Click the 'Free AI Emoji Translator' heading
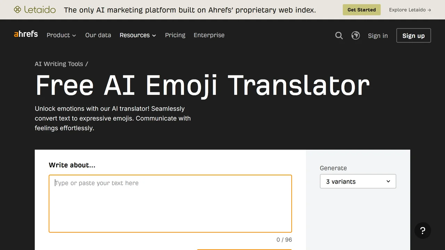 click(202, 85)
